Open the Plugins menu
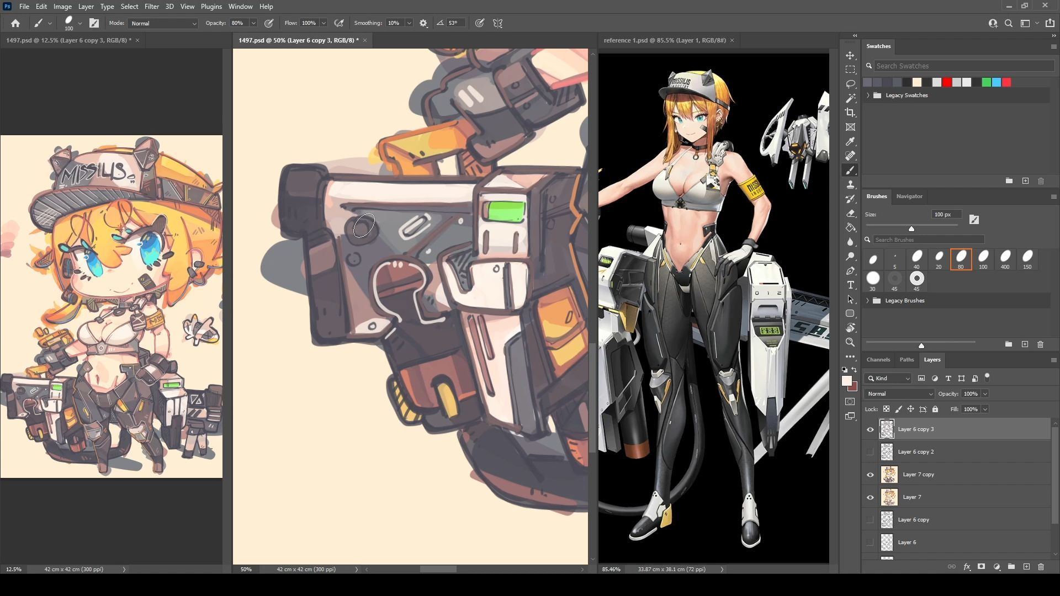 [211, 7]
